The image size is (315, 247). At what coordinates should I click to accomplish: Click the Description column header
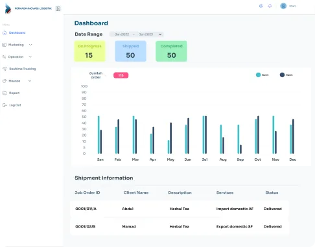[180, 193]
